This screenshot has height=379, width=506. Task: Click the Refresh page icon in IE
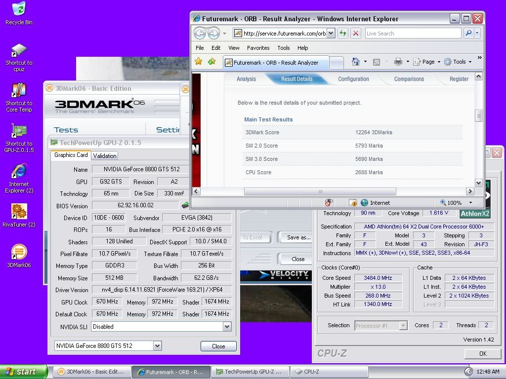343,33
